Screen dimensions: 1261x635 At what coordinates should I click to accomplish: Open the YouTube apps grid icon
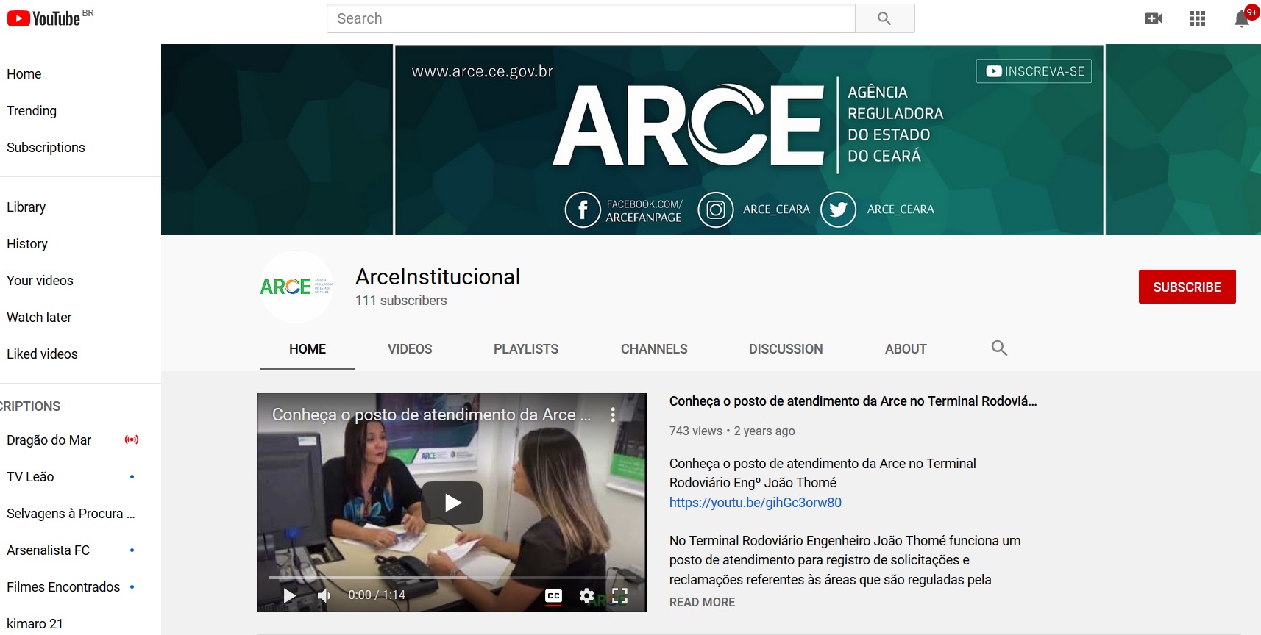coord(1198,18)
